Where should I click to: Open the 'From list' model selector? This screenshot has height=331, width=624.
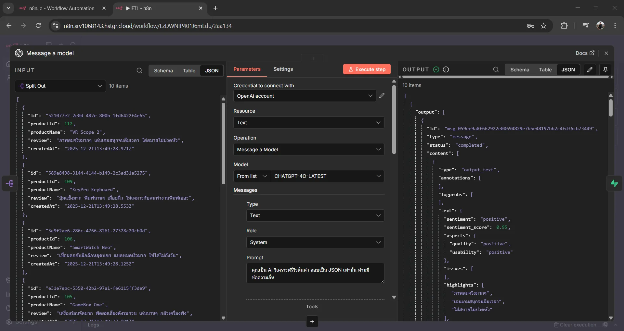252,176
